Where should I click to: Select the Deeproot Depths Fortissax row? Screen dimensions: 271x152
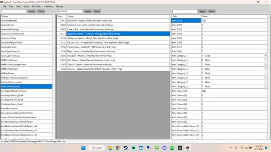pos(113,34)
